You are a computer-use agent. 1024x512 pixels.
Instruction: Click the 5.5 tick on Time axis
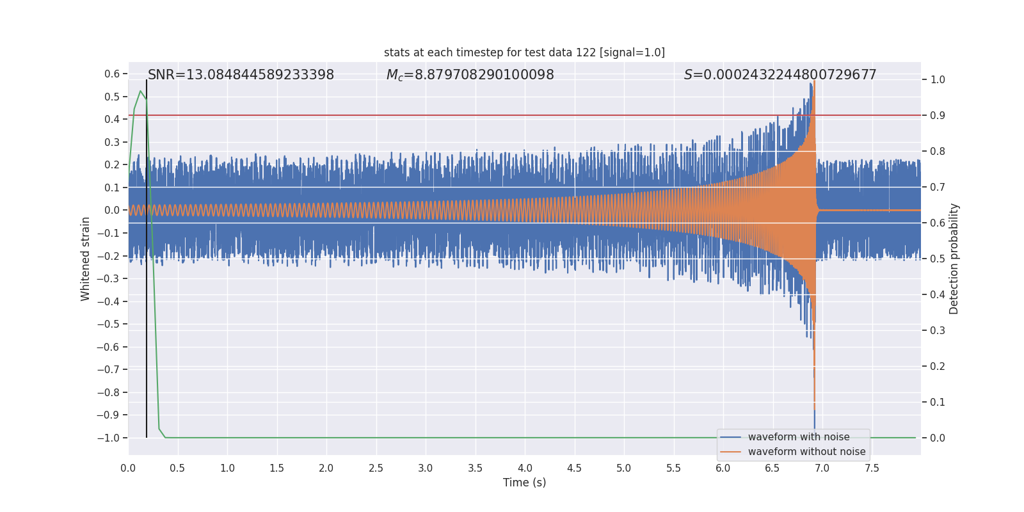point(674,468)
